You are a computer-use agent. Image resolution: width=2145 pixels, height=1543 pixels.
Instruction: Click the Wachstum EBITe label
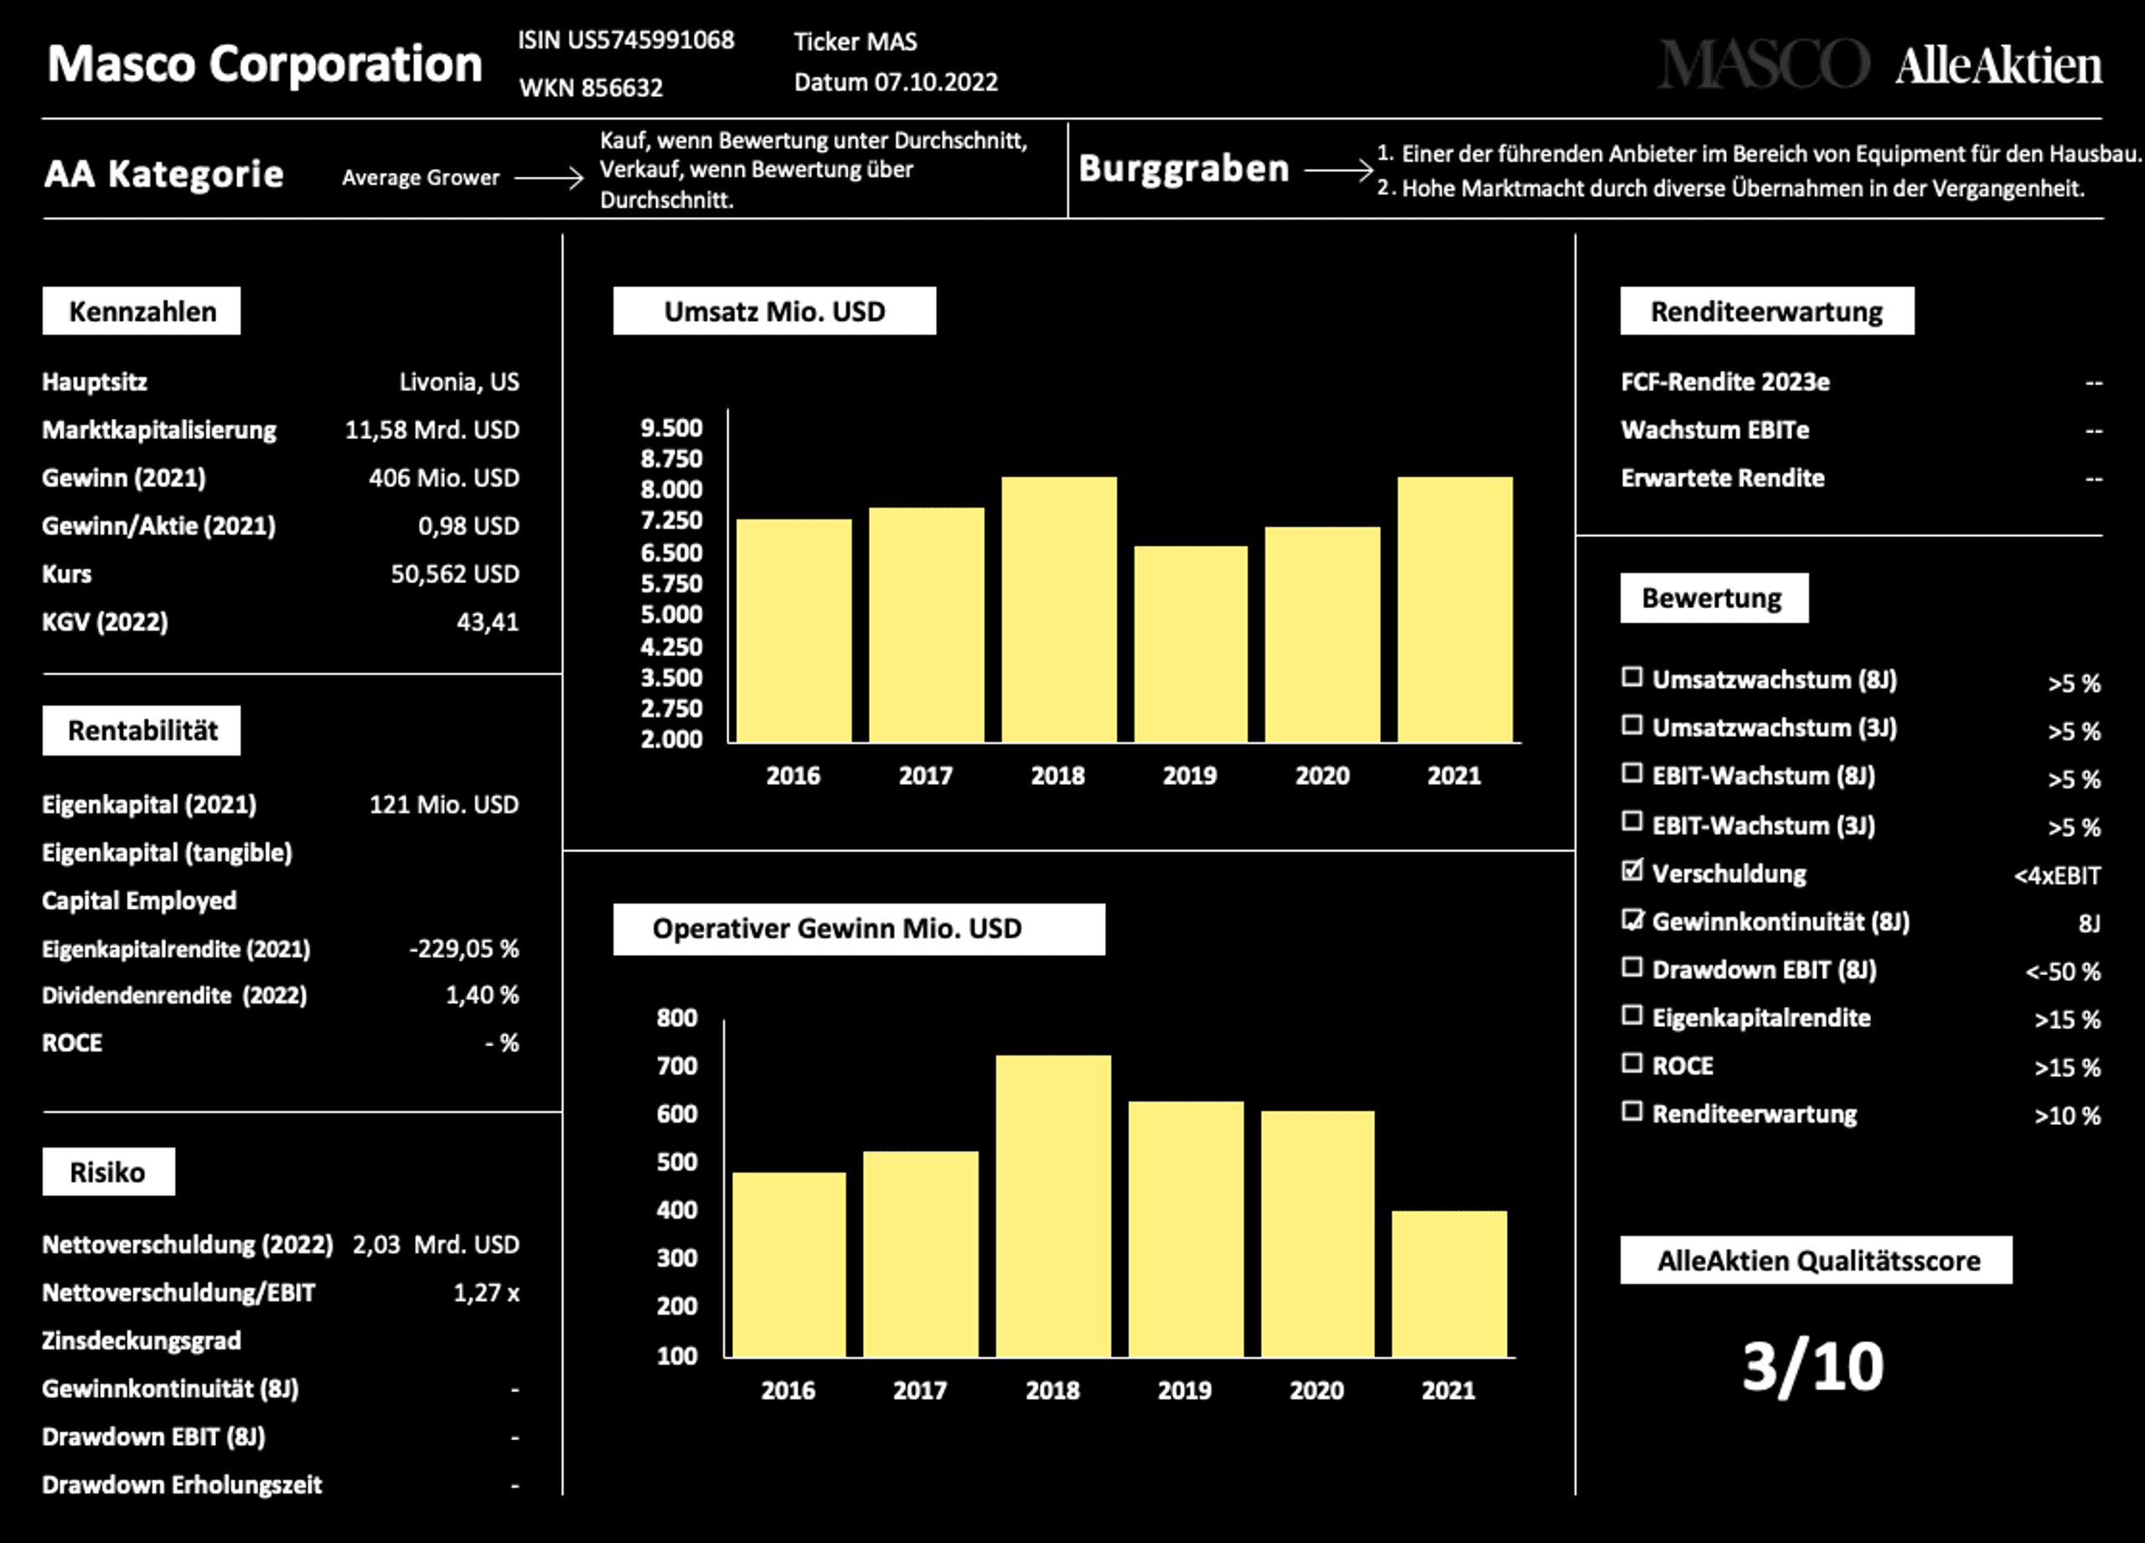[1714, 431]
